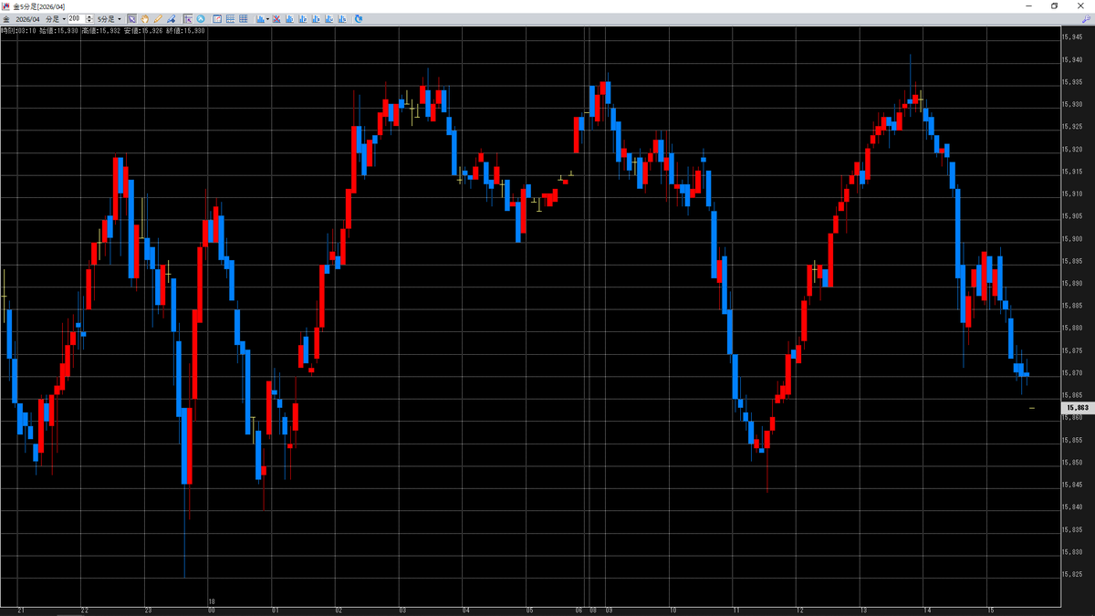Click the 高値:15,932 high price readout
The height and width of the screenshot is (616, 1095).
pyautogui.click(x=100, y=30)
